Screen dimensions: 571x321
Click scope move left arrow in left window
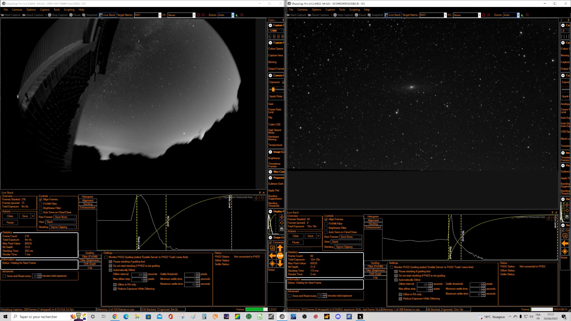coord(272,256)
